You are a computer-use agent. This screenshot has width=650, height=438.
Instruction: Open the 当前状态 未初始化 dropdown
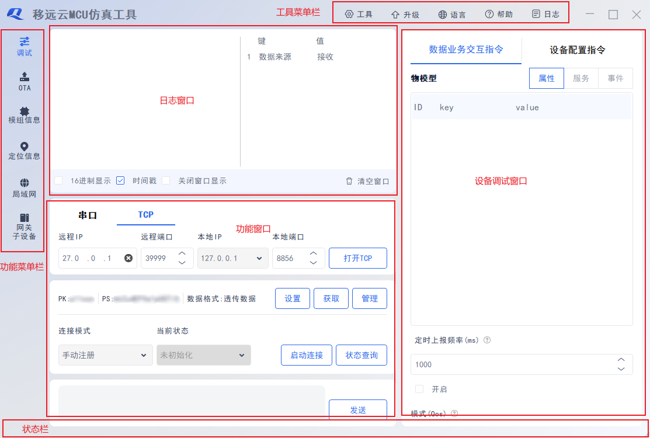click(x=204, y=355)
